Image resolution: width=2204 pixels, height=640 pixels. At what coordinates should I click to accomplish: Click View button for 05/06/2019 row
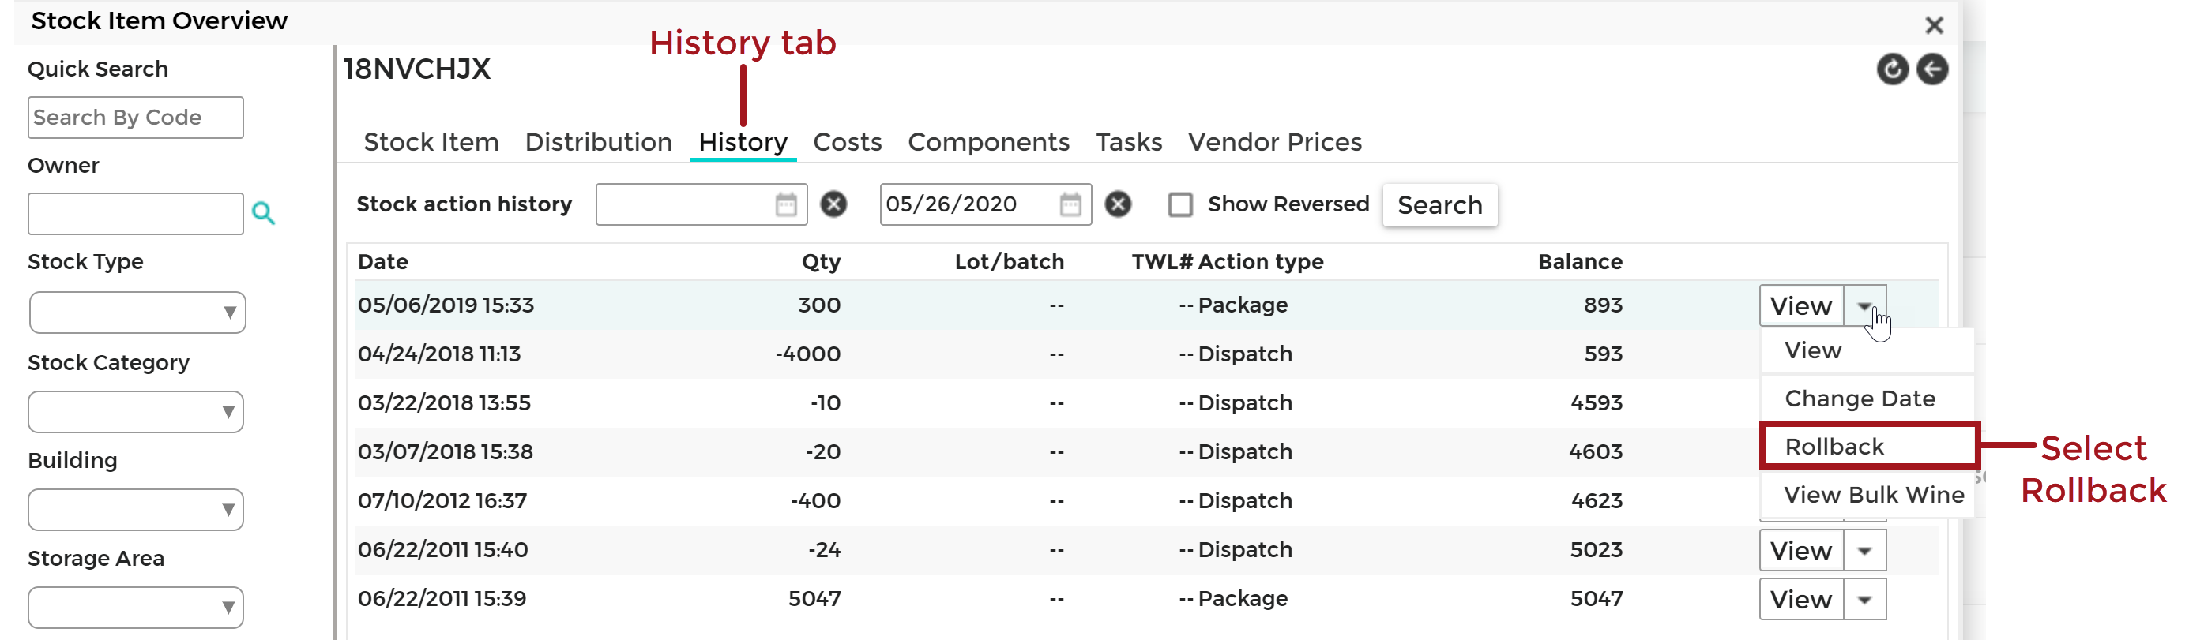pyautogui.click(x=1801, y=306)
